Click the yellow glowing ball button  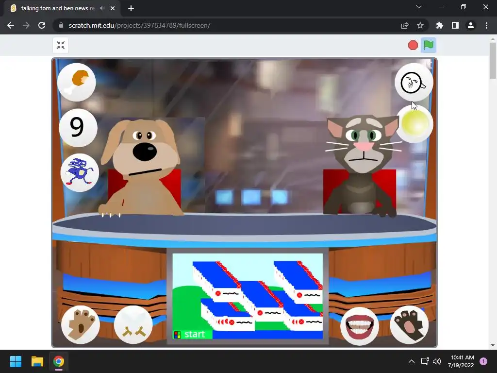coord(414,124)
